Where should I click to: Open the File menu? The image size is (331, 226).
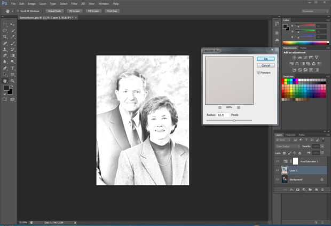tap(13, 4)
